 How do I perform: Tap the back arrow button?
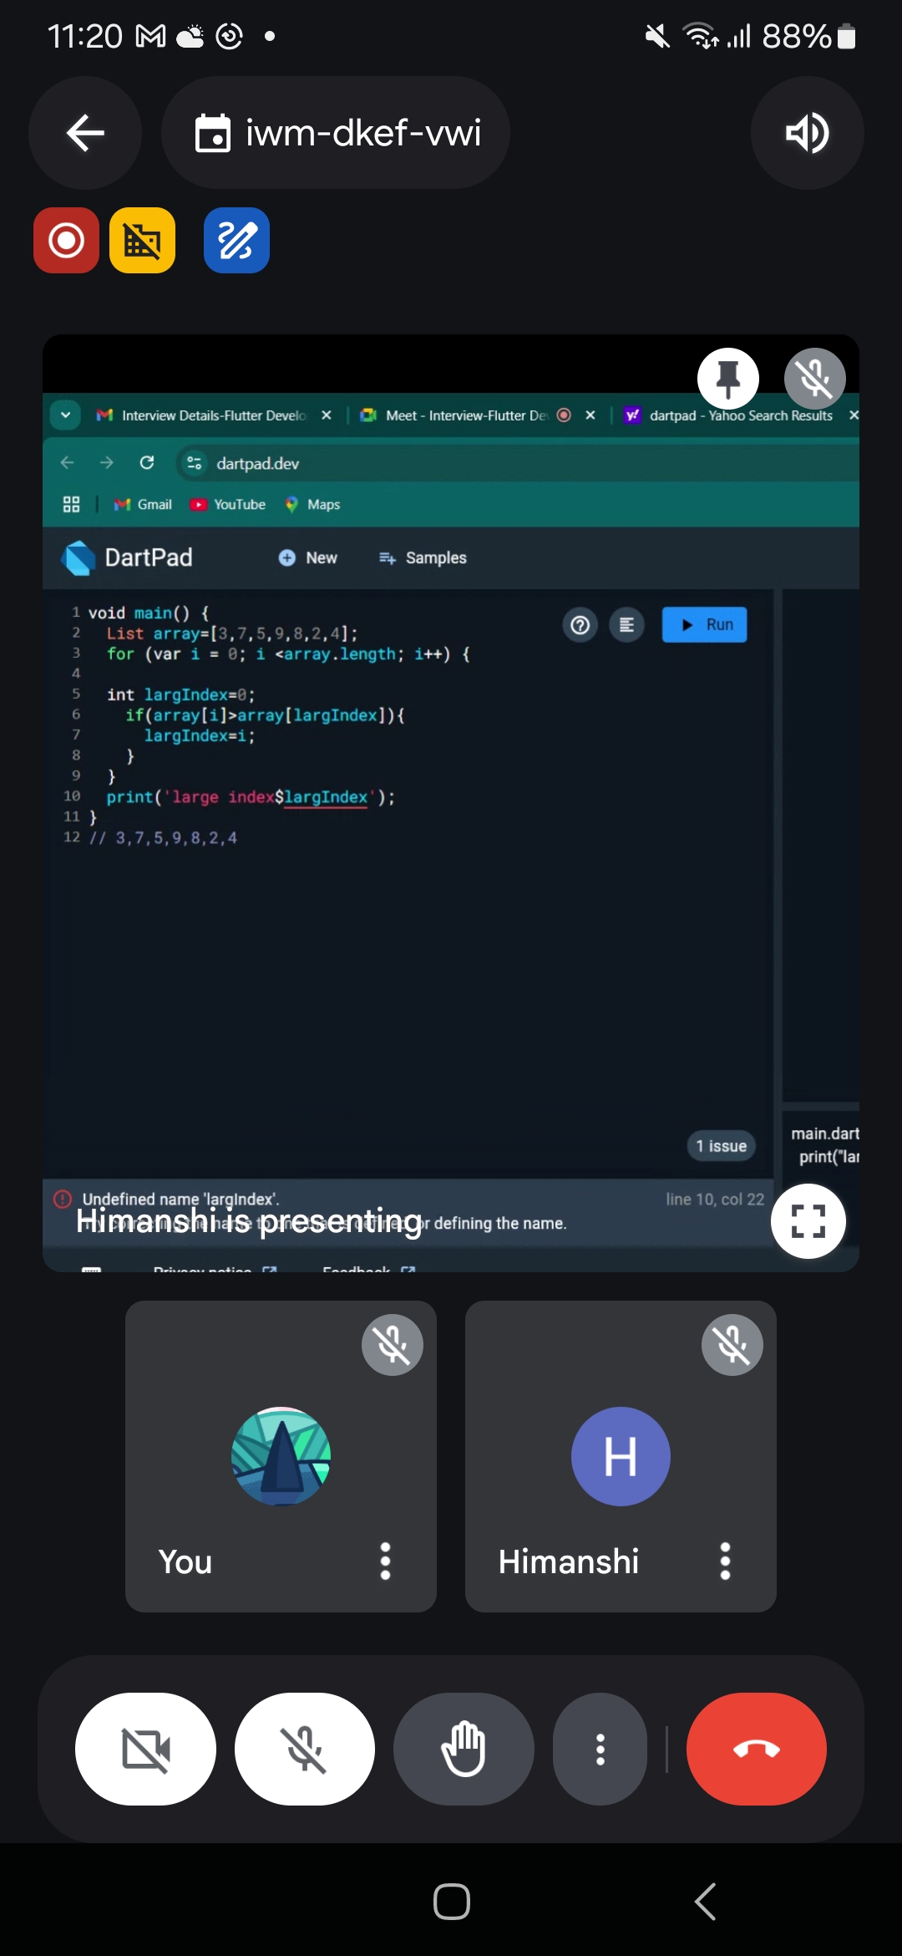[x=85, y=133]
